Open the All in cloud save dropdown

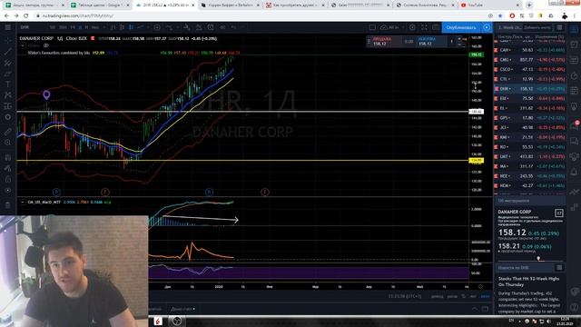click(x=392, y=27)
